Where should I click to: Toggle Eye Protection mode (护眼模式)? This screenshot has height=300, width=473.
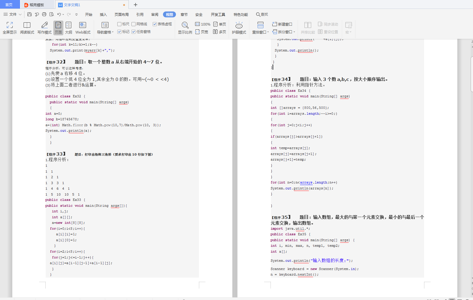[x=239, y=28]
